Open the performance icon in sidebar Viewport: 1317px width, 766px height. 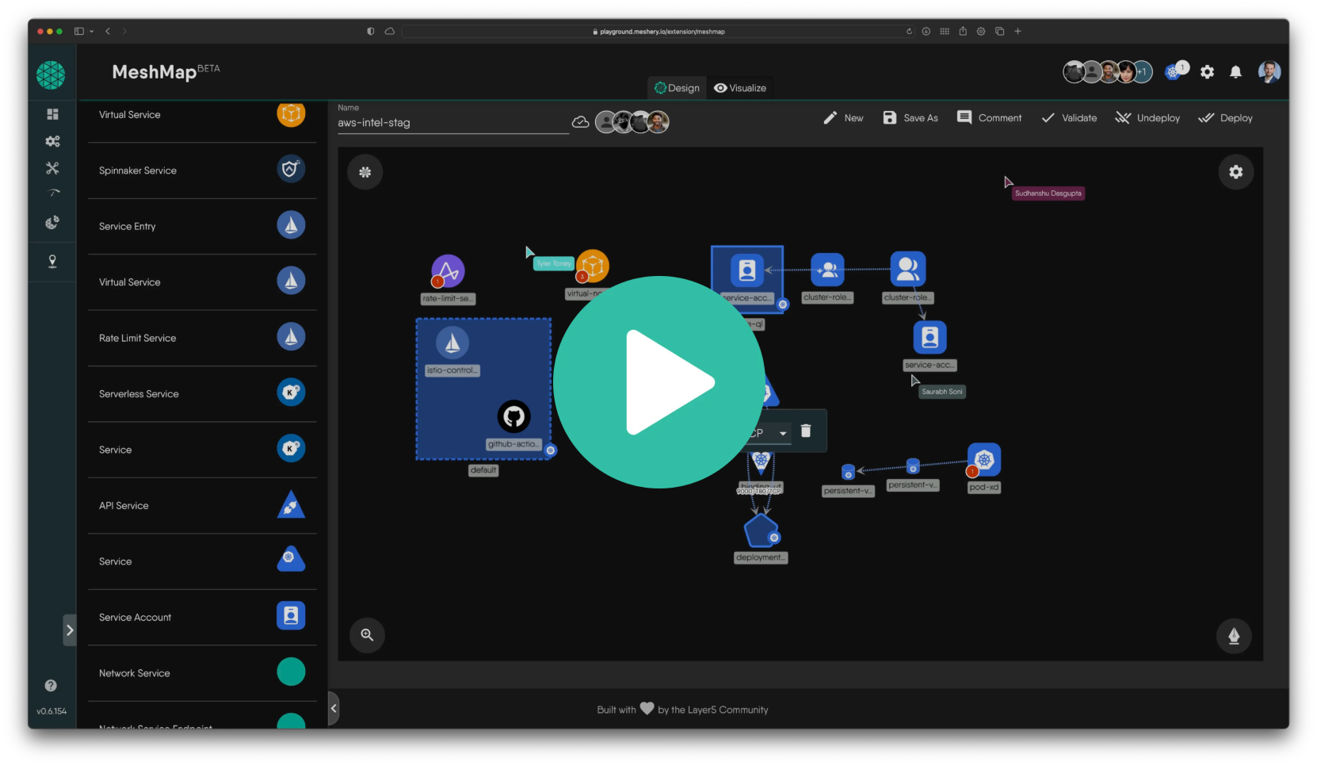53,193
